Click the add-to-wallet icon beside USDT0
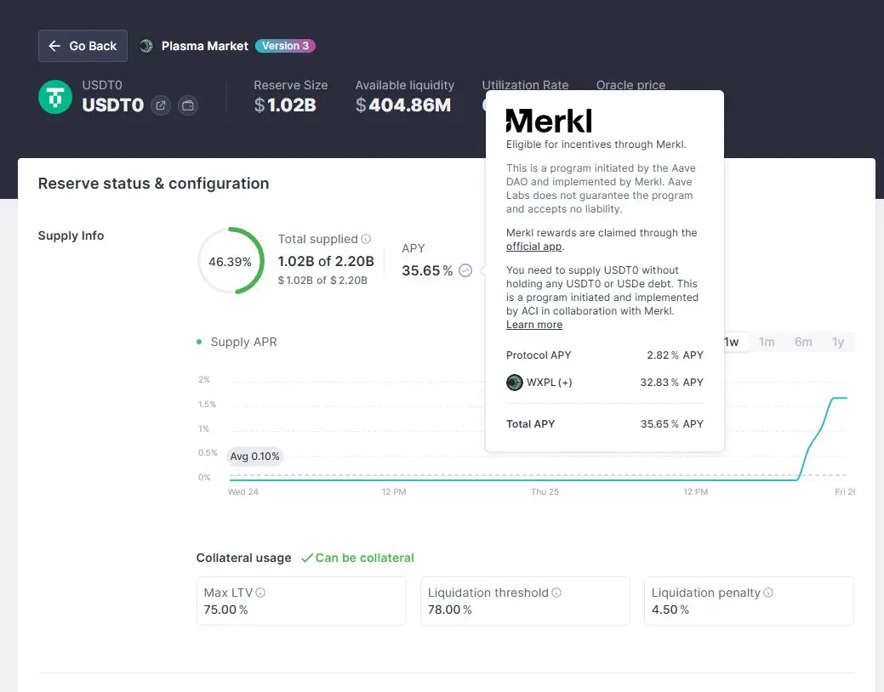This screenshot has height=692, width=884. pyautogui.click(x=188, y=105)
